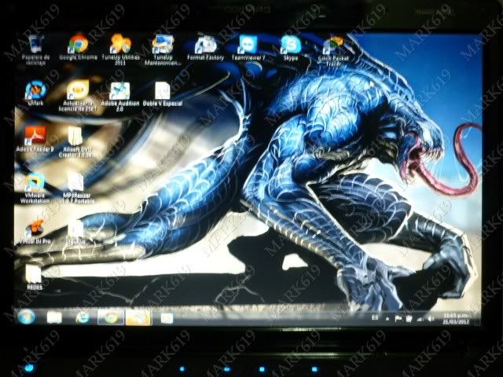
Task: Open the TuneUp Utilities 2011 shortcut
Action: (x=120, y=49)
